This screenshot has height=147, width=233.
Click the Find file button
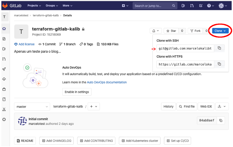pyautogui.click(x=187, y=107)
